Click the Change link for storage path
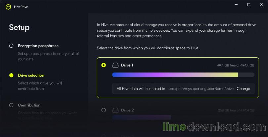This screenshot has height=137, width=268. (243, 89)
